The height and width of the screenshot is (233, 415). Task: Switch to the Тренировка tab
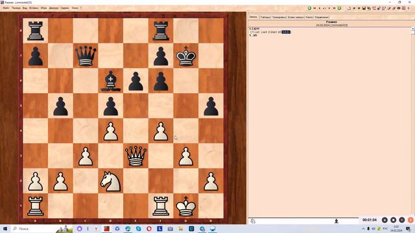(x=279, y=17)
